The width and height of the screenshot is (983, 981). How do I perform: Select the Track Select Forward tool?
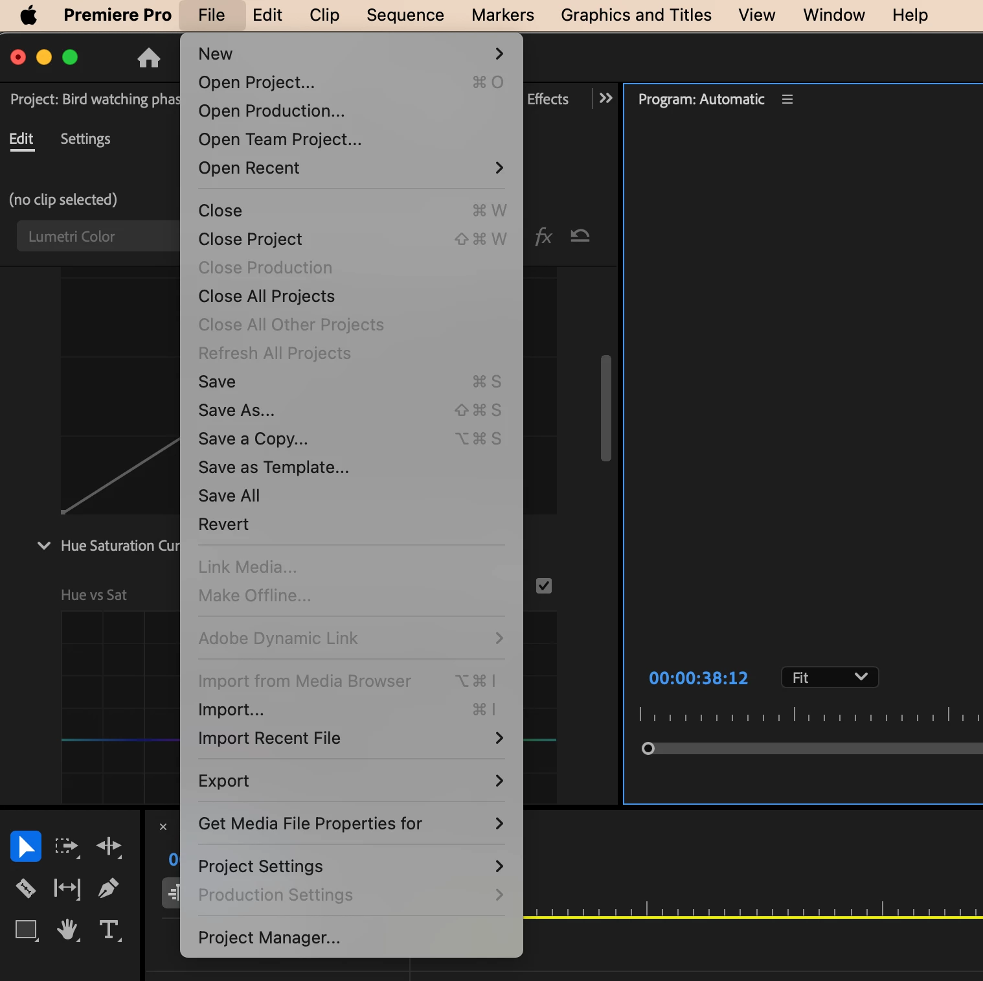[67, 846]
